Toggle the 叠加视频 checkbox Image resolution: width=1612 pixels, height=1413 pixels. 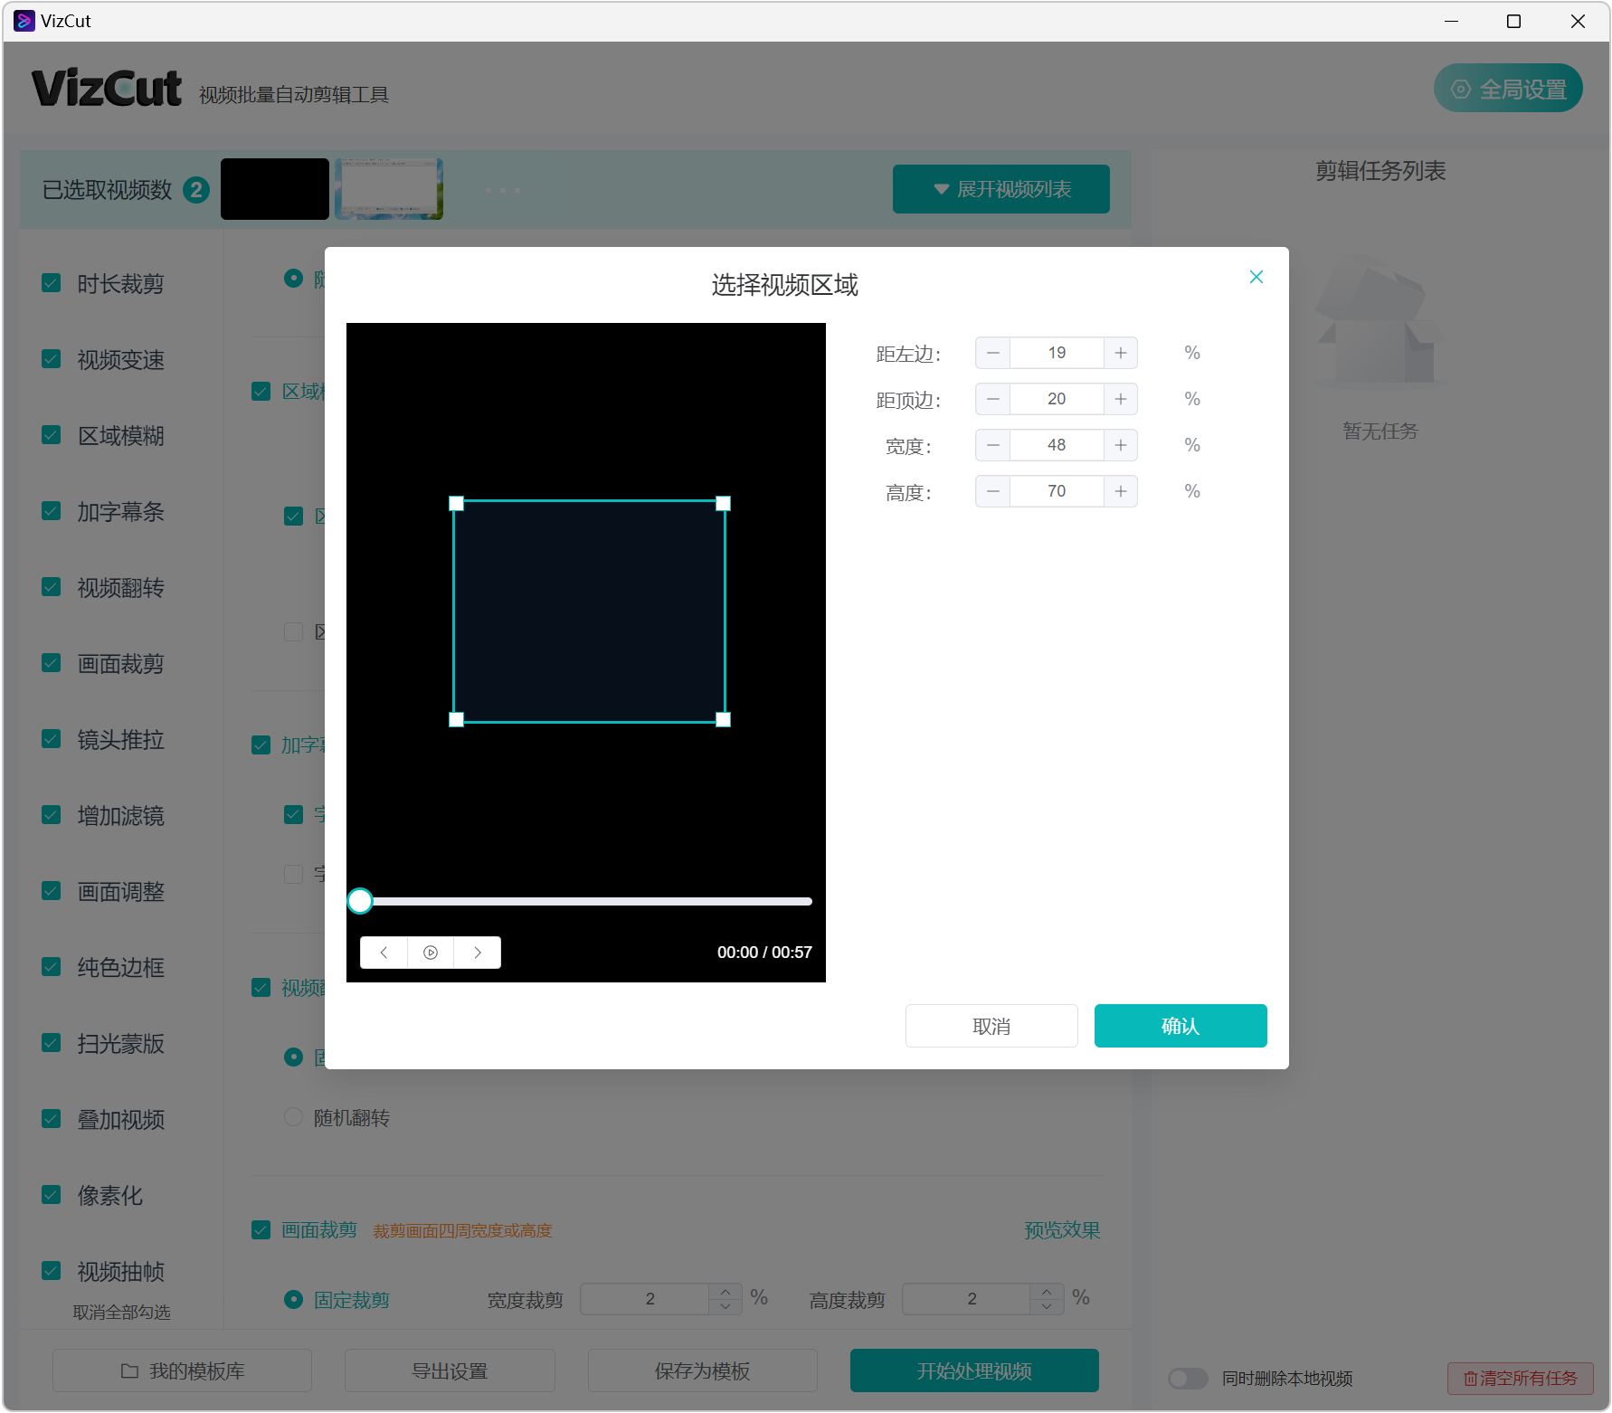[x=52, y=1119]
